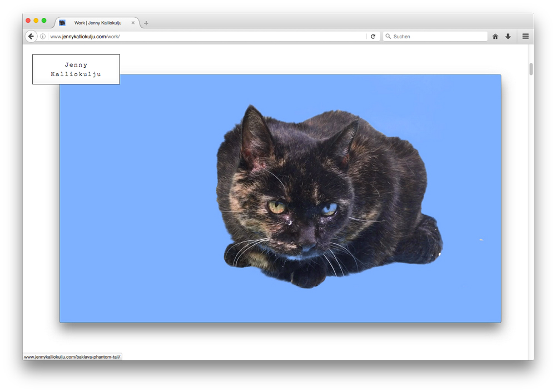
Task: Open a new tab with the plus button
Action: [146, 23]
